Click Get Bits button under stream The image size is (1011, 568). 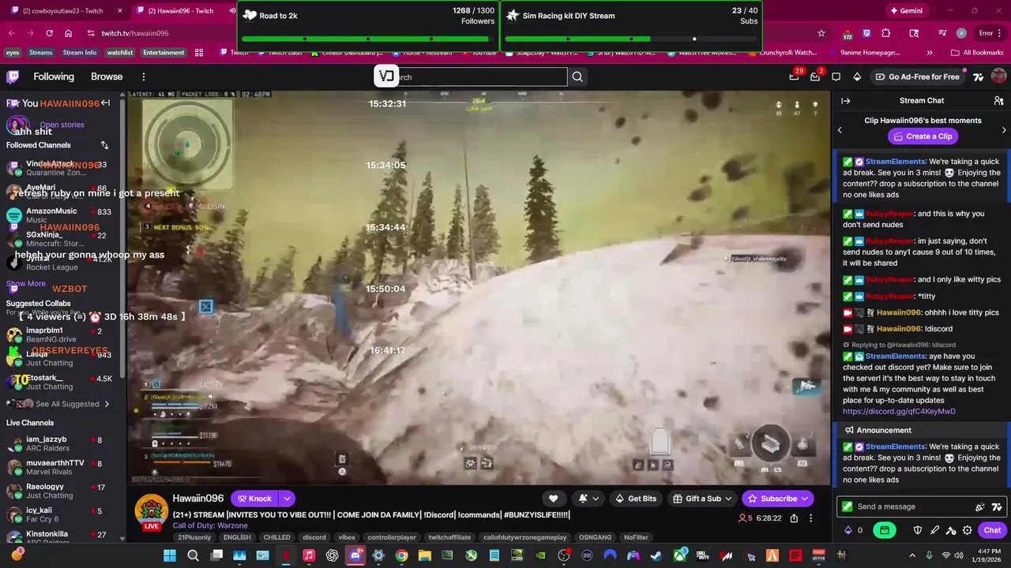[635, 499]
